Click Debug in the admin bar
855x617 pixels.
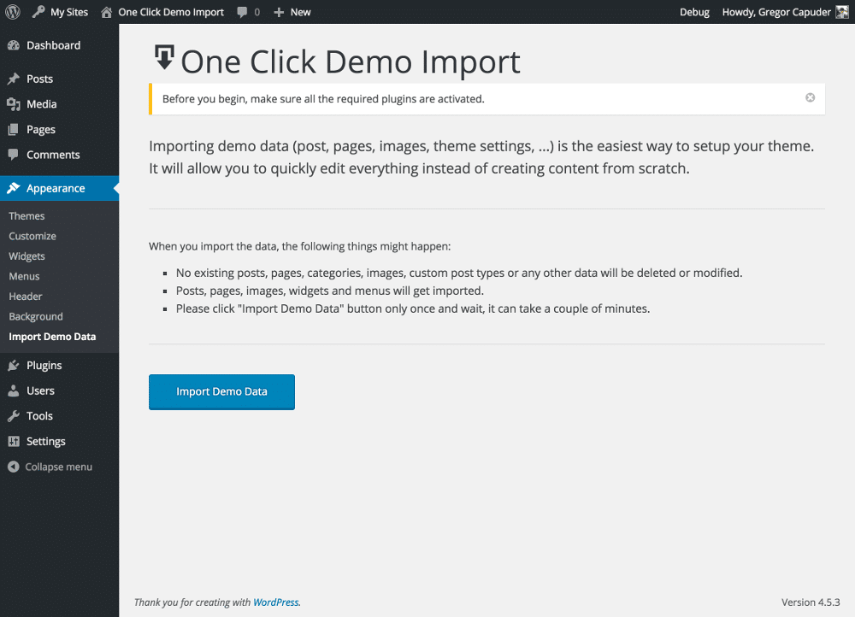coord(694,12)
